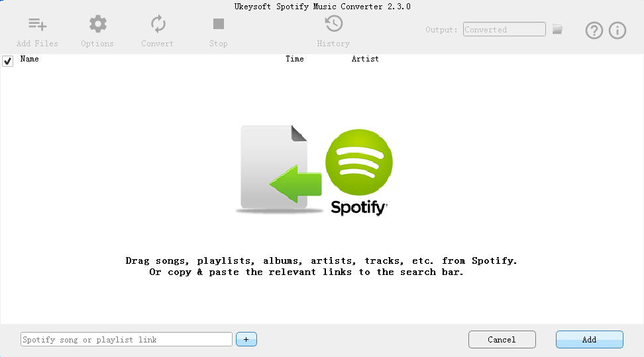Viewport: 644px width, 357px height.
Task: Browse output folder via folder icon
Action: click(557, 29)
